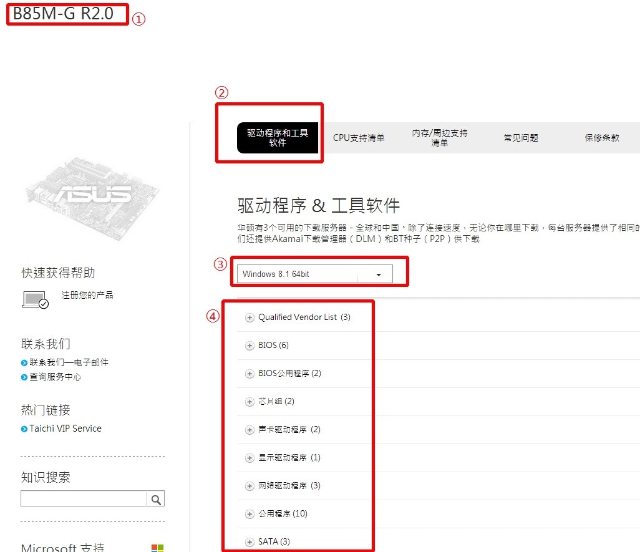Expand 芯片组 (2) plus icon
This screenshot has width=640, height=552.
click(x=250, y=402)
